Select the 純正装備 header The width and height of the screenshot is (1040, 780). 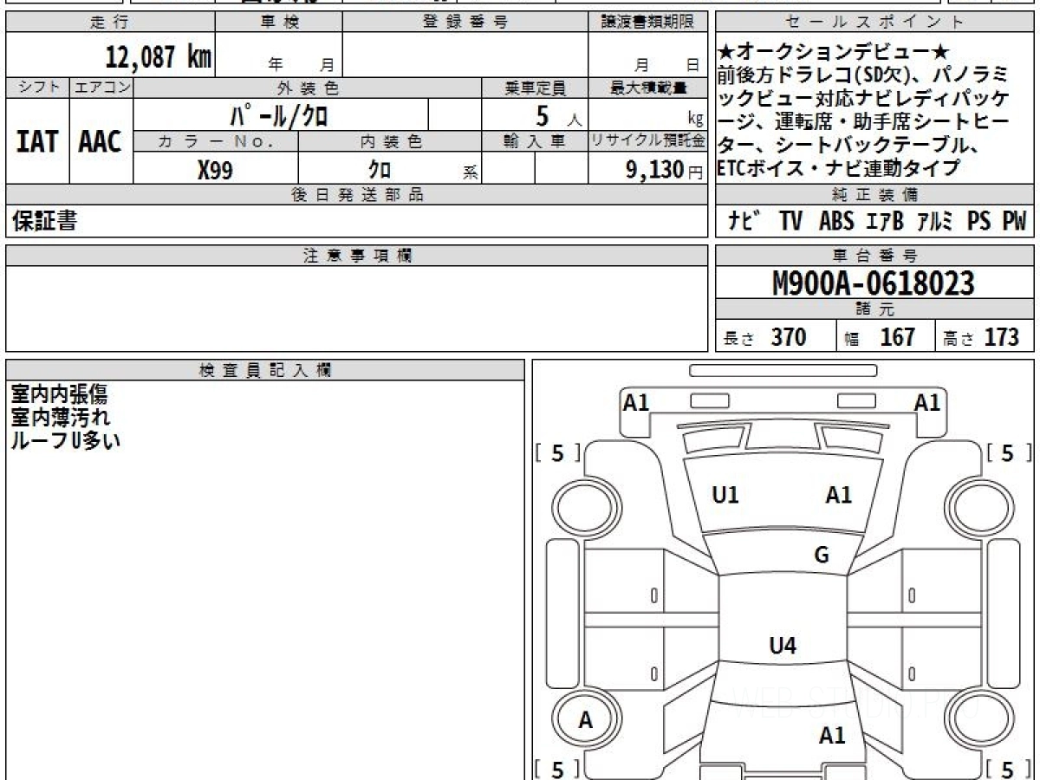875,195
